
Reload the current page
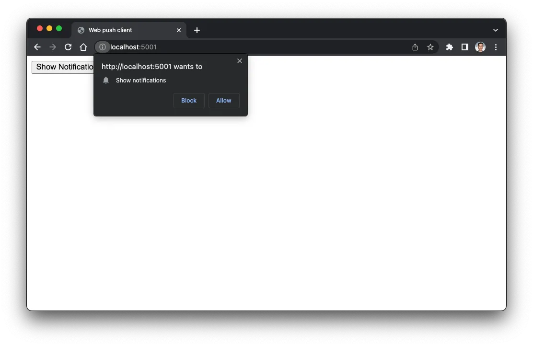point(68,47)
